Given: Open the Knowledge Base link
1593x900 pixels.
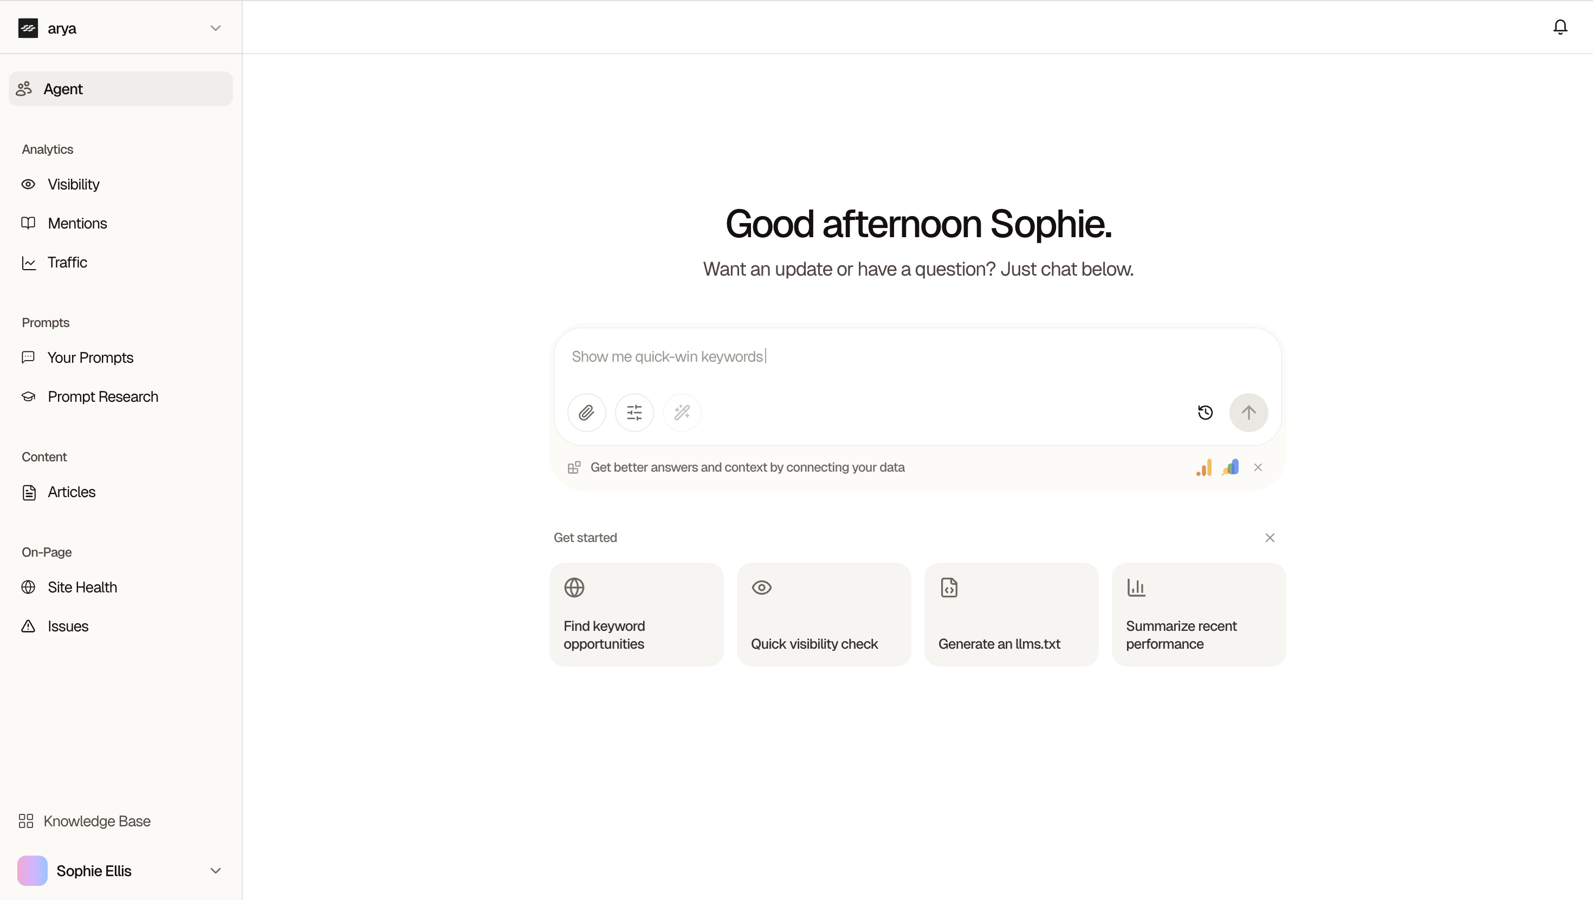Looking at the screenshot, I should [96, 821].
